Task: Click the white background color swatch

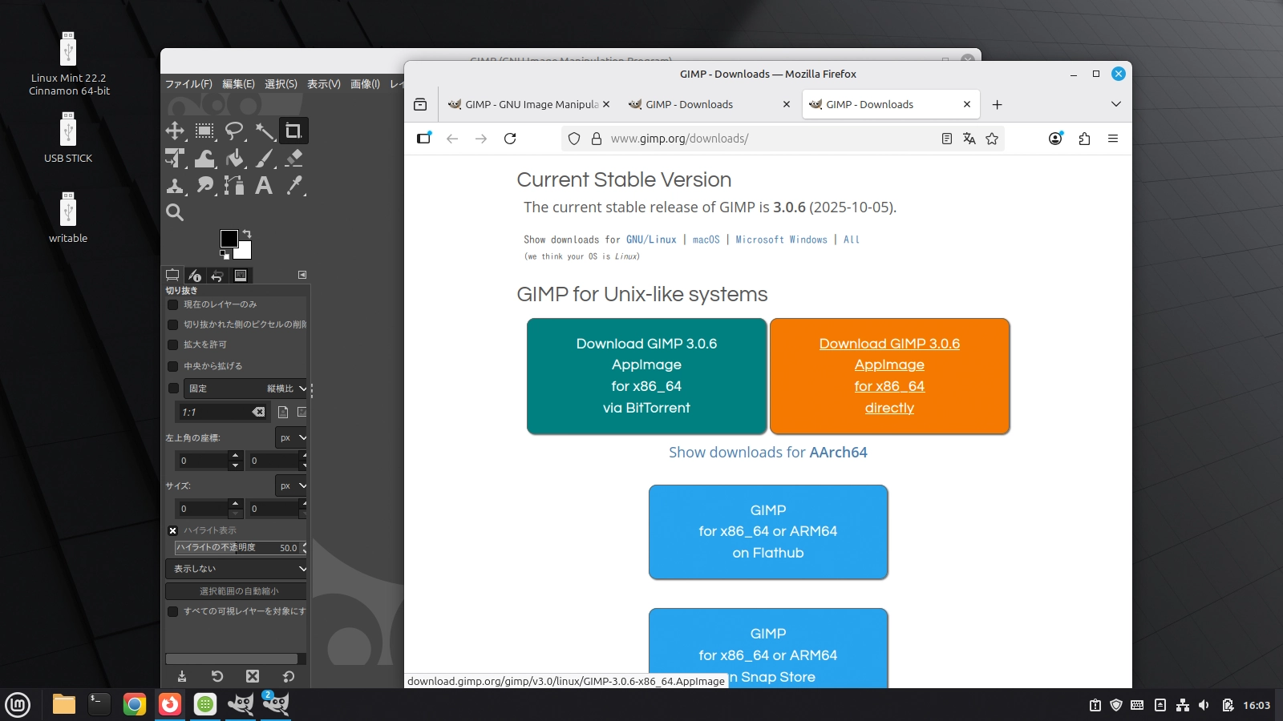Action: click(x=245, y=252)
